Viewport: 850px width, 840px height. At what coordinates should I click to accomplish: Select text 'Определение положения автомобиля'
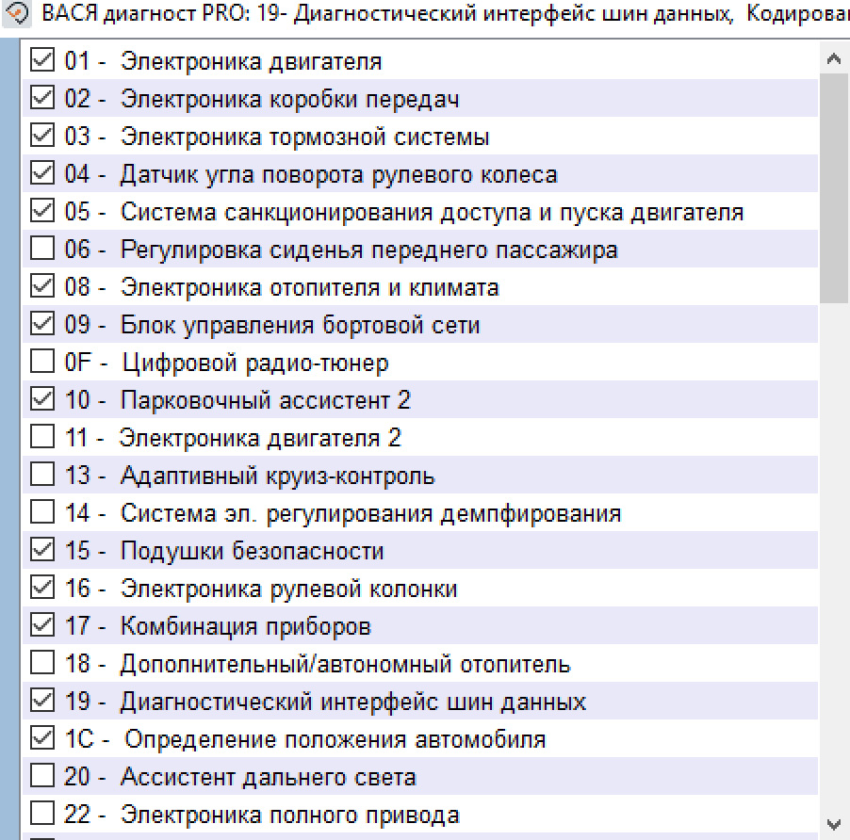pyautogui.click(x=335, y=738)
